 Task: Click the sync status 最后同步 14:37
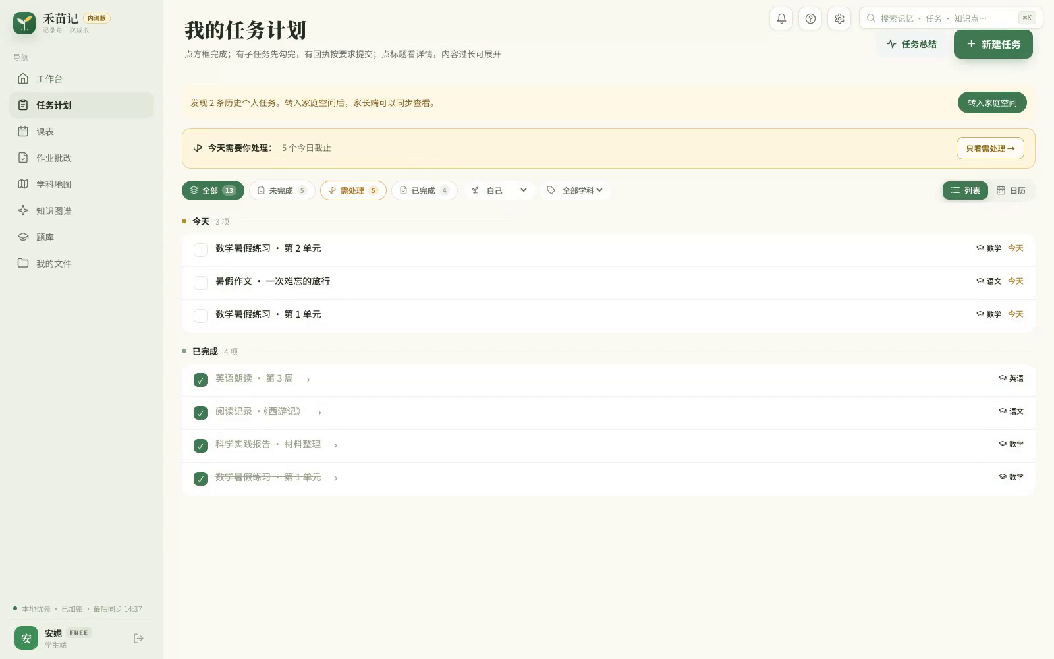pyautogui.click(x=117, y=609)
